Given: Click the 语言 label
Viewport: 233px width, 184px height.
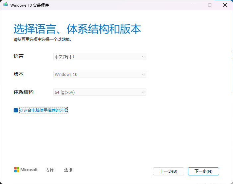Looking at the screenshot, I should pos(19,56).
